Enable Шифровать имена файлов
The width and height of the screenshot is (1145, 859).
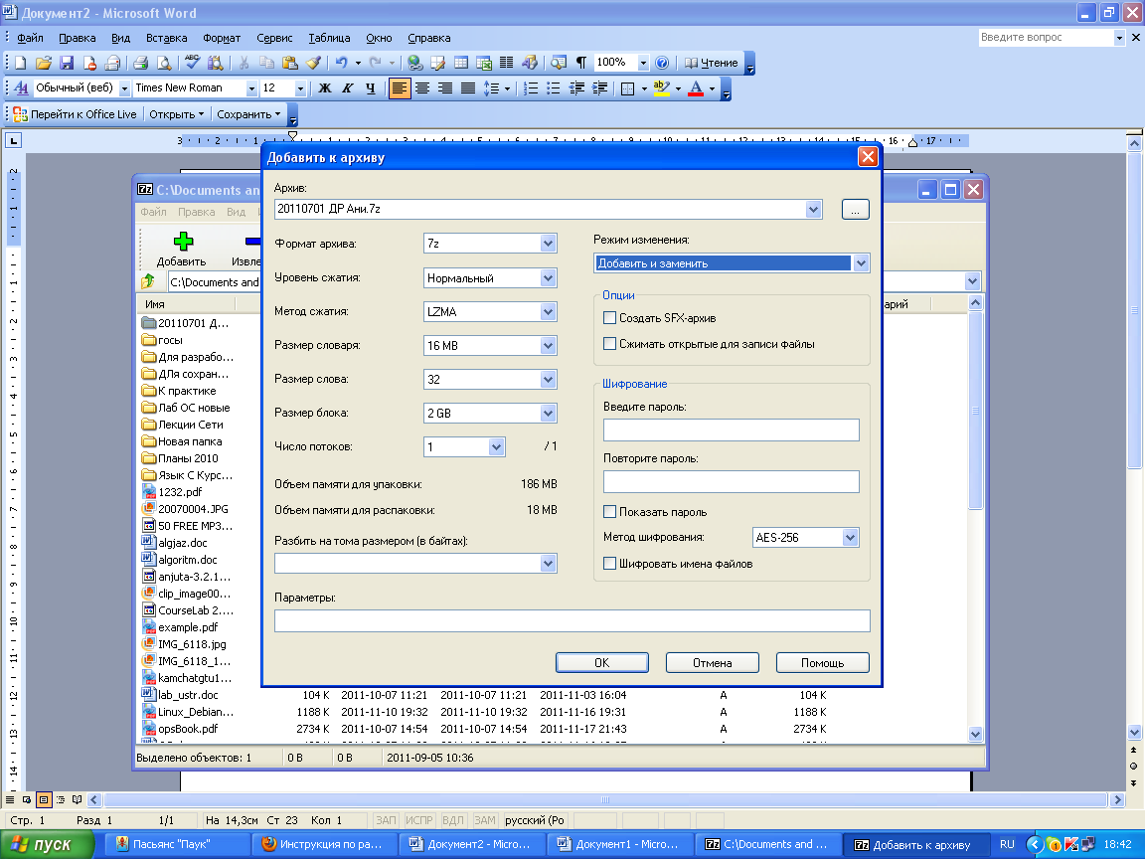click(x=609, y=563)
